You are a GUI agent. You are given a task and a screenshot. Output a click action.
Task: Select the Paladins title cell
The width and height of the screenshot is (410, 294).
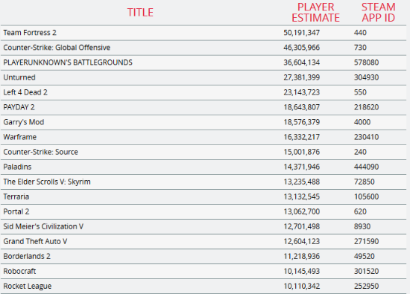coord(17,167)
